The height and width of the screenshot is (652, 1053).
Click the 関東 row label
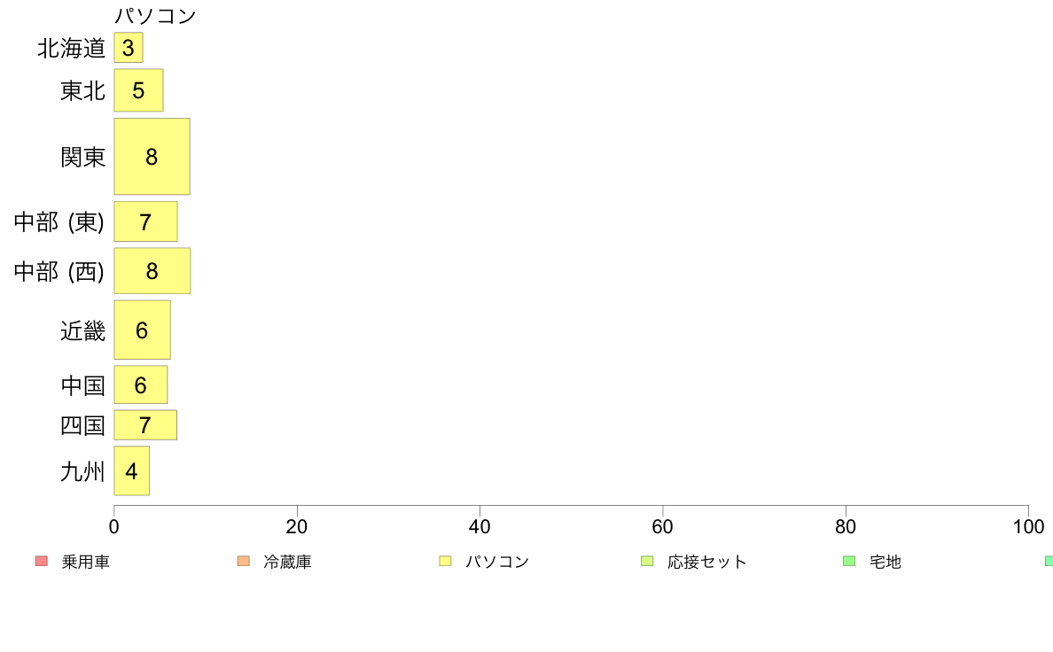[x=82, y=157]
